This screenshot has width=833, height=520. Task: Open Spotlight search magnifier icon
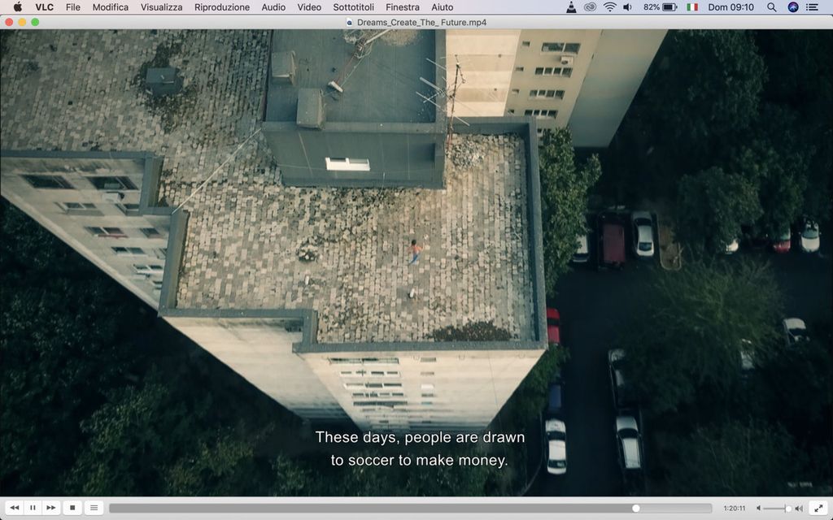pyautogui.click(x=771, y=7)
